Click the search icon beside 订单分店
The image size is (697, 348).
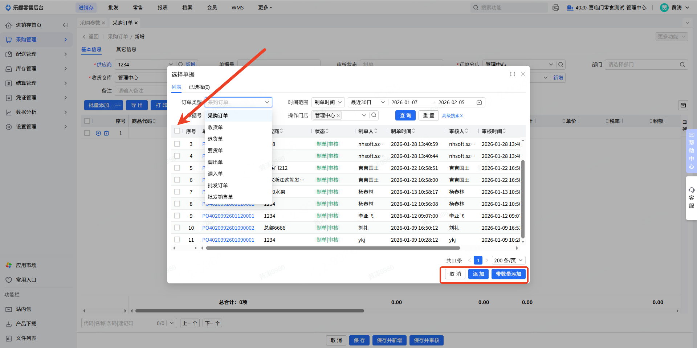[561, 65]
